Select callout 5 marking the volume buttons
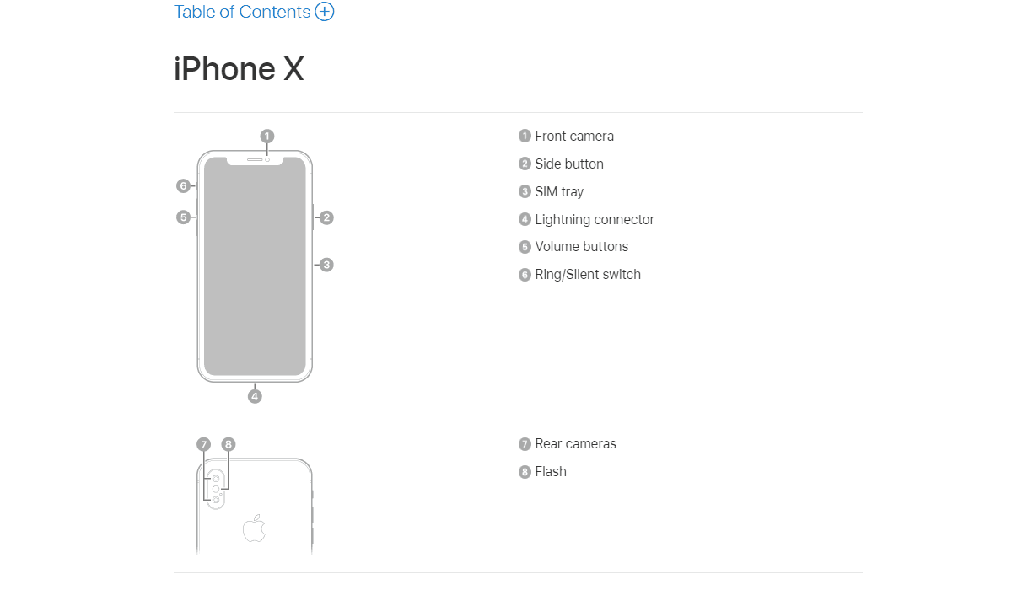 pyautogui.click(x=184, y=217)
